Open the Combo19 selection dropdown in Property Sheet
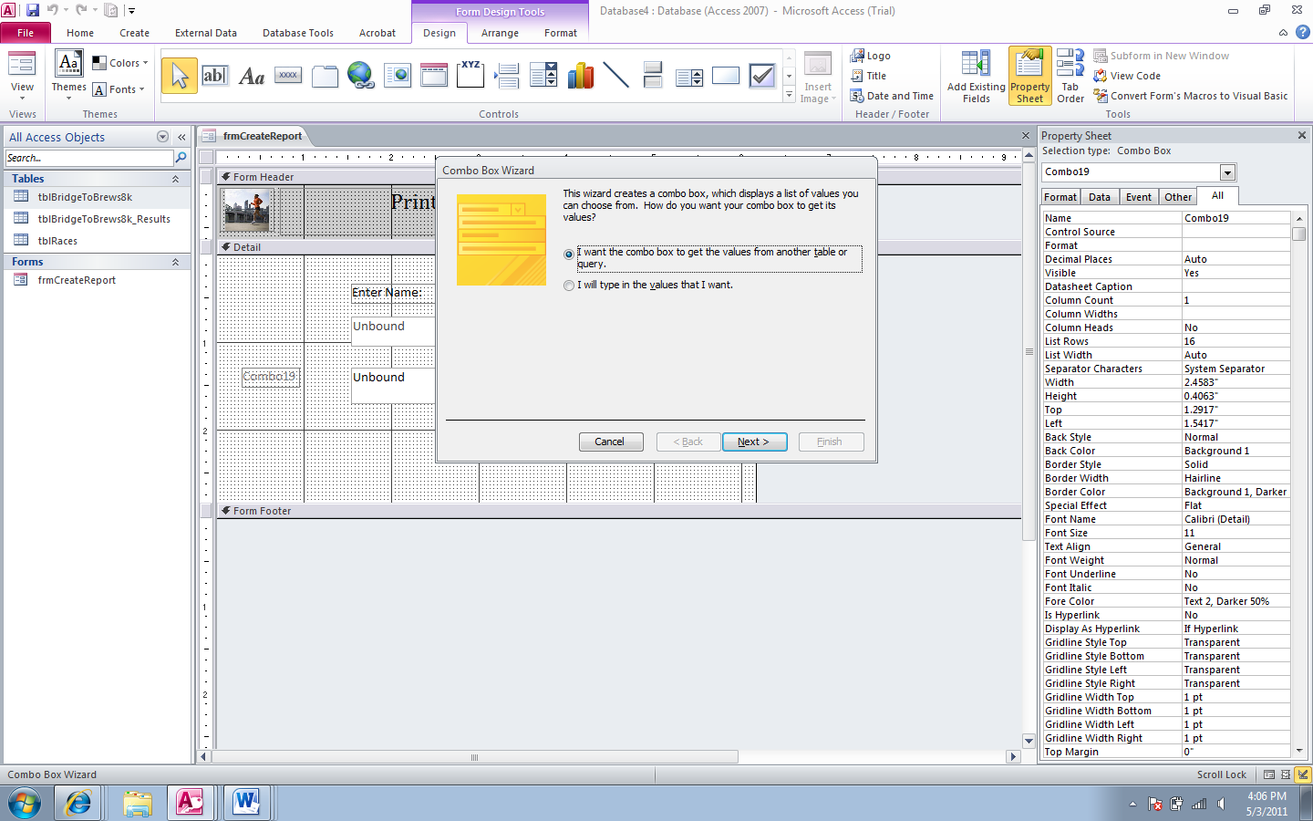The image size is (1313, 821). (x=1227, y=171)
